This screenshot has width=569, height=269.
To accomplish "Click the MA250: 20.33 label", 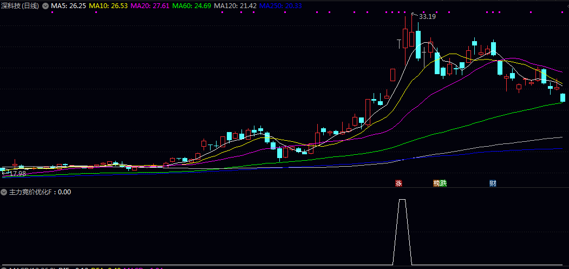I will (280, 6).
